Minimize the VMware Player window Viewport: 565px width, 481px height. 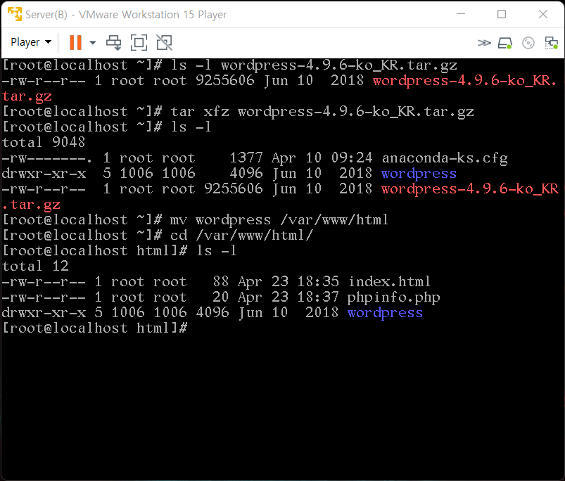[461, 14]
